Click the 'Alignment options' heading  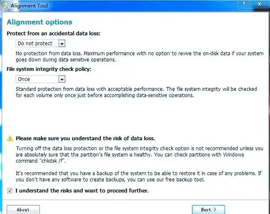[x=39, y=22]
